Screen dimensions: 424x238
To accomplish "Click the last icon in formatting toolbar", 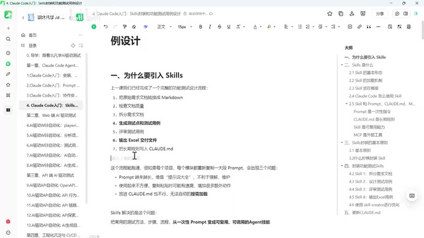I will pyautogui.click(x=409, y=26).
